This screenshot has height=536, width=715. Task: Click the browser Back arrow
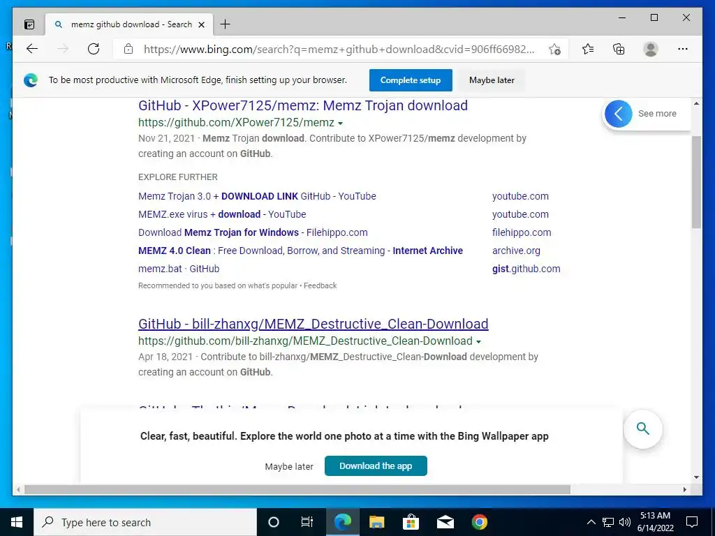[x=32, y=49]
